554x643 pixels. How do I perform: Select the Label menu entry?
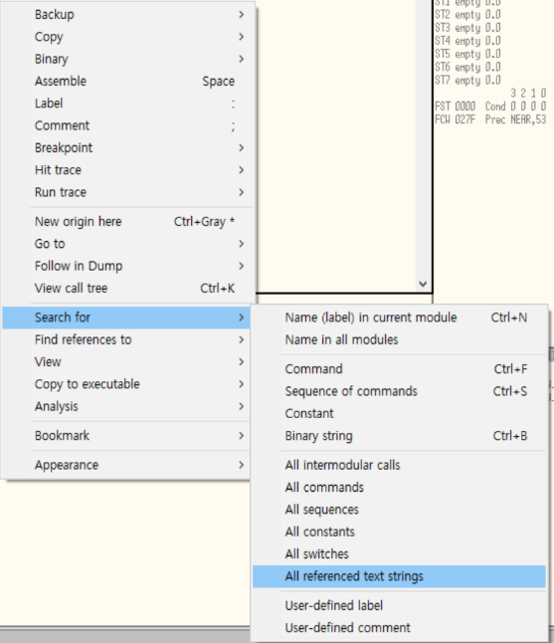point(126,104)
